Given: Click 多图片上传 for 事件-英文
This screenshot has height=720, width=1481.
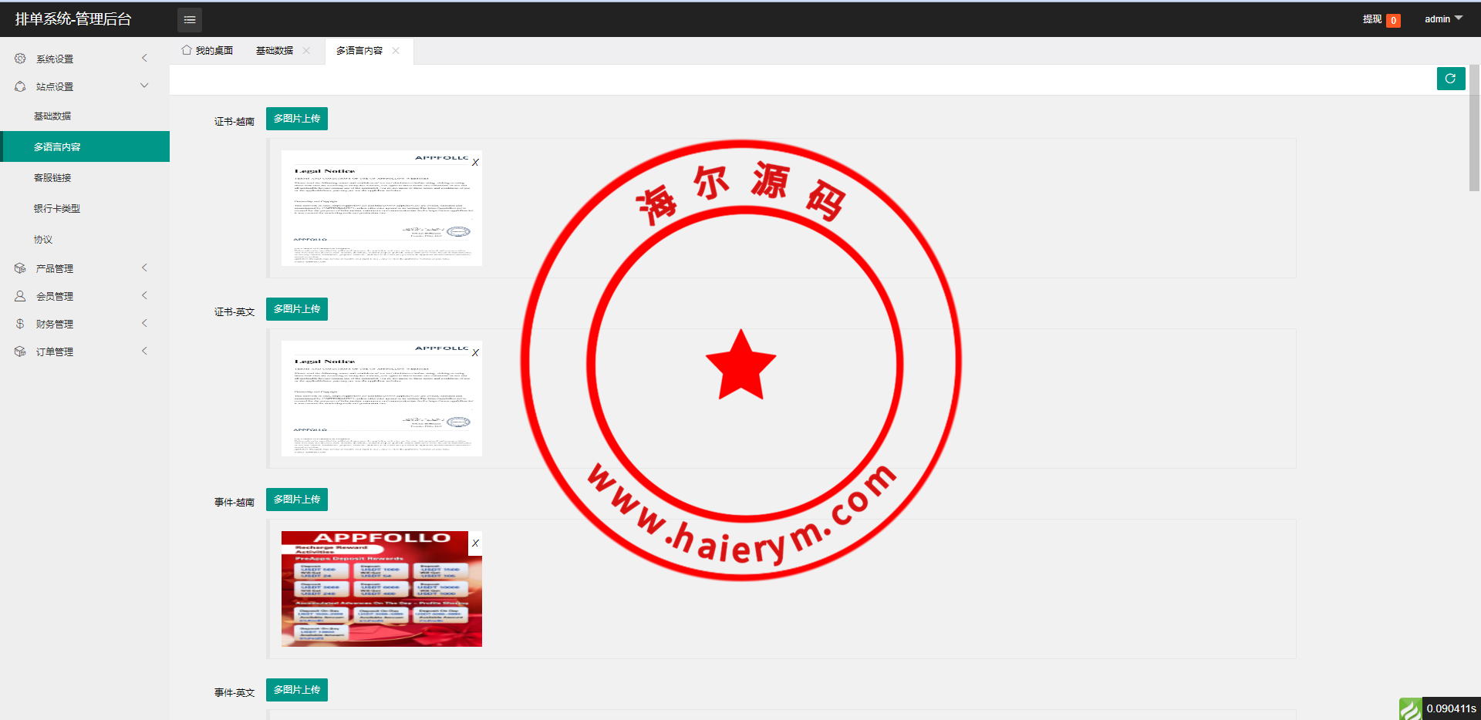Looking at the screenshot, I should click(297, 690).
